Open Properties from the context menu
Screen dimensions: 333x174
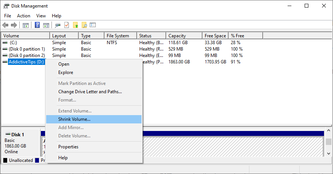tap(68, 147)
